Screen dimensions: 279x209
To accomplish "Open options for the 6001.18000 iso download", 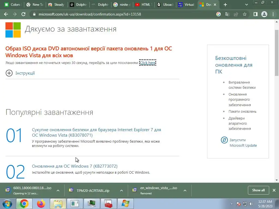I will coord(58,190).
